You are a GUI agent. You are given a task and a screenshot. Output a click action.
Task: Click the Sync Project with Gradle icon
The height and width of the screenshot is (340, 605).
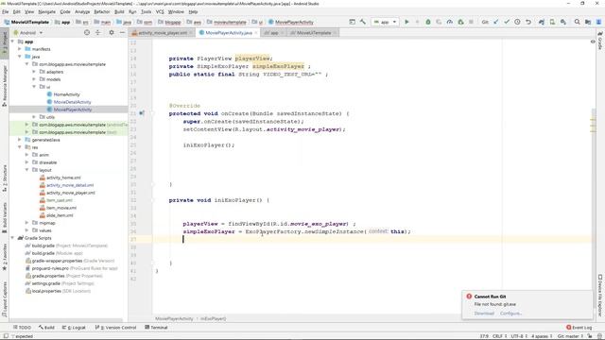point(542,22)
